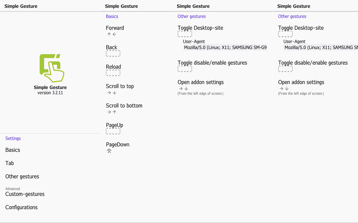358x223 pixels.
Task: Click the Scroll to bottom gesture arrows
Action: 112,112
